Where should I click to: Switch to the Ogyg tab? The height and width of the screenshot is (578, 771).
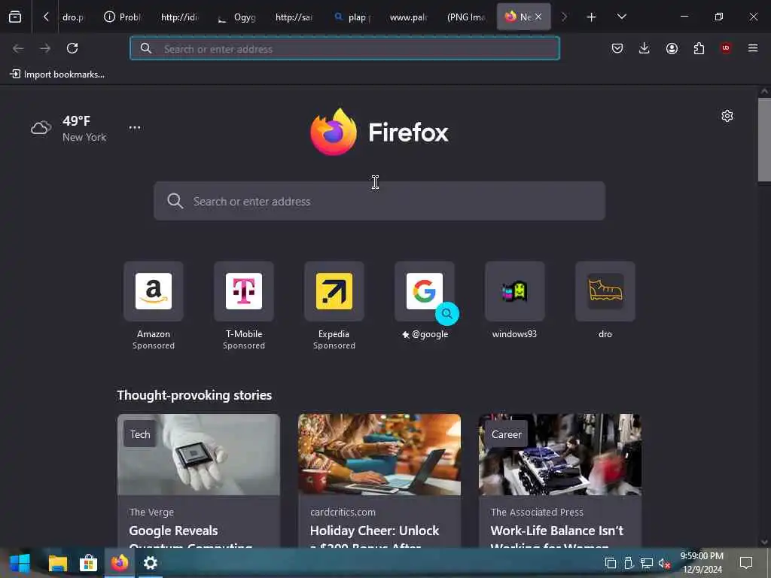click(237, 17)
